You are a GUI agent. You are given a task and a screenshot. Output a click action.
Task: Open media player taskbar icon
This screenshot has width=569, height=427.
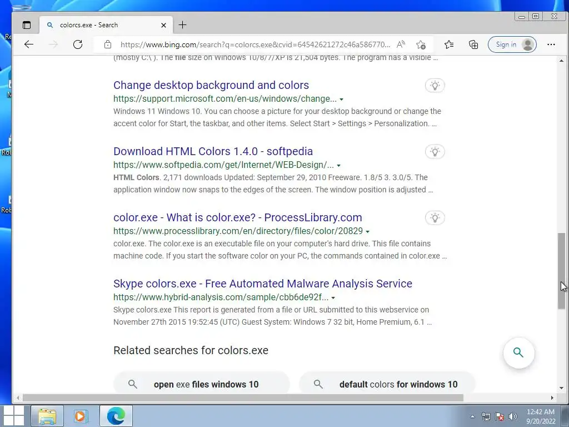pos(81,416)
